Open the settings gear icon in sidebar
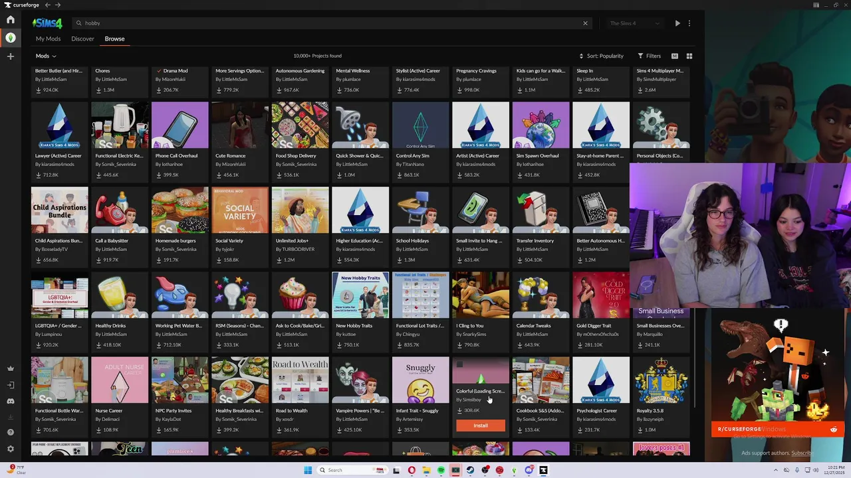 pos(11,449)
